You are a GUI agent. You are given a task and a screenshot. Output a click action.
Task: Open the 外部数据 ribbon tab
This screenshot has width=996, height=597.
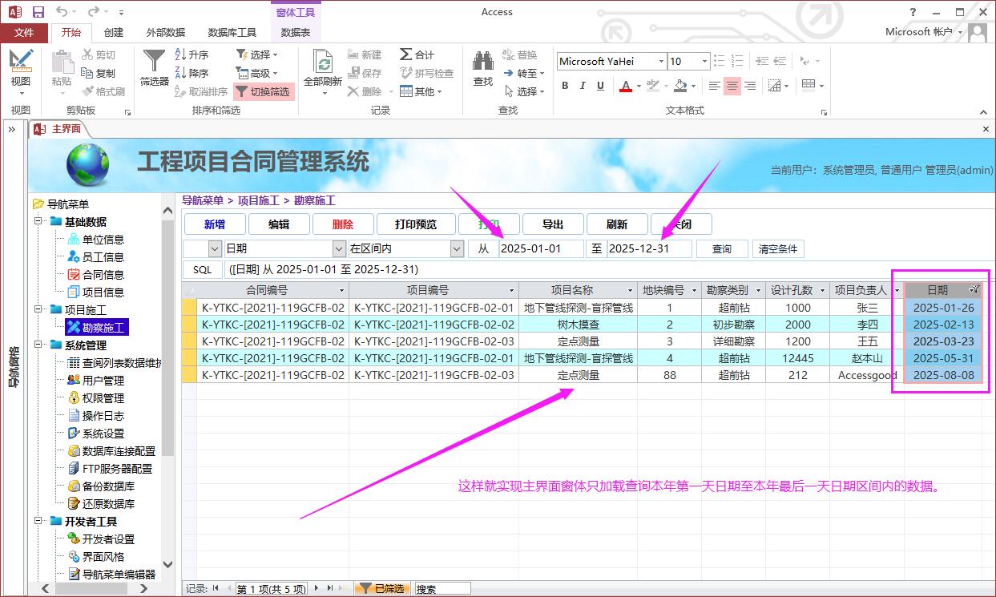[x=165, y=33]
